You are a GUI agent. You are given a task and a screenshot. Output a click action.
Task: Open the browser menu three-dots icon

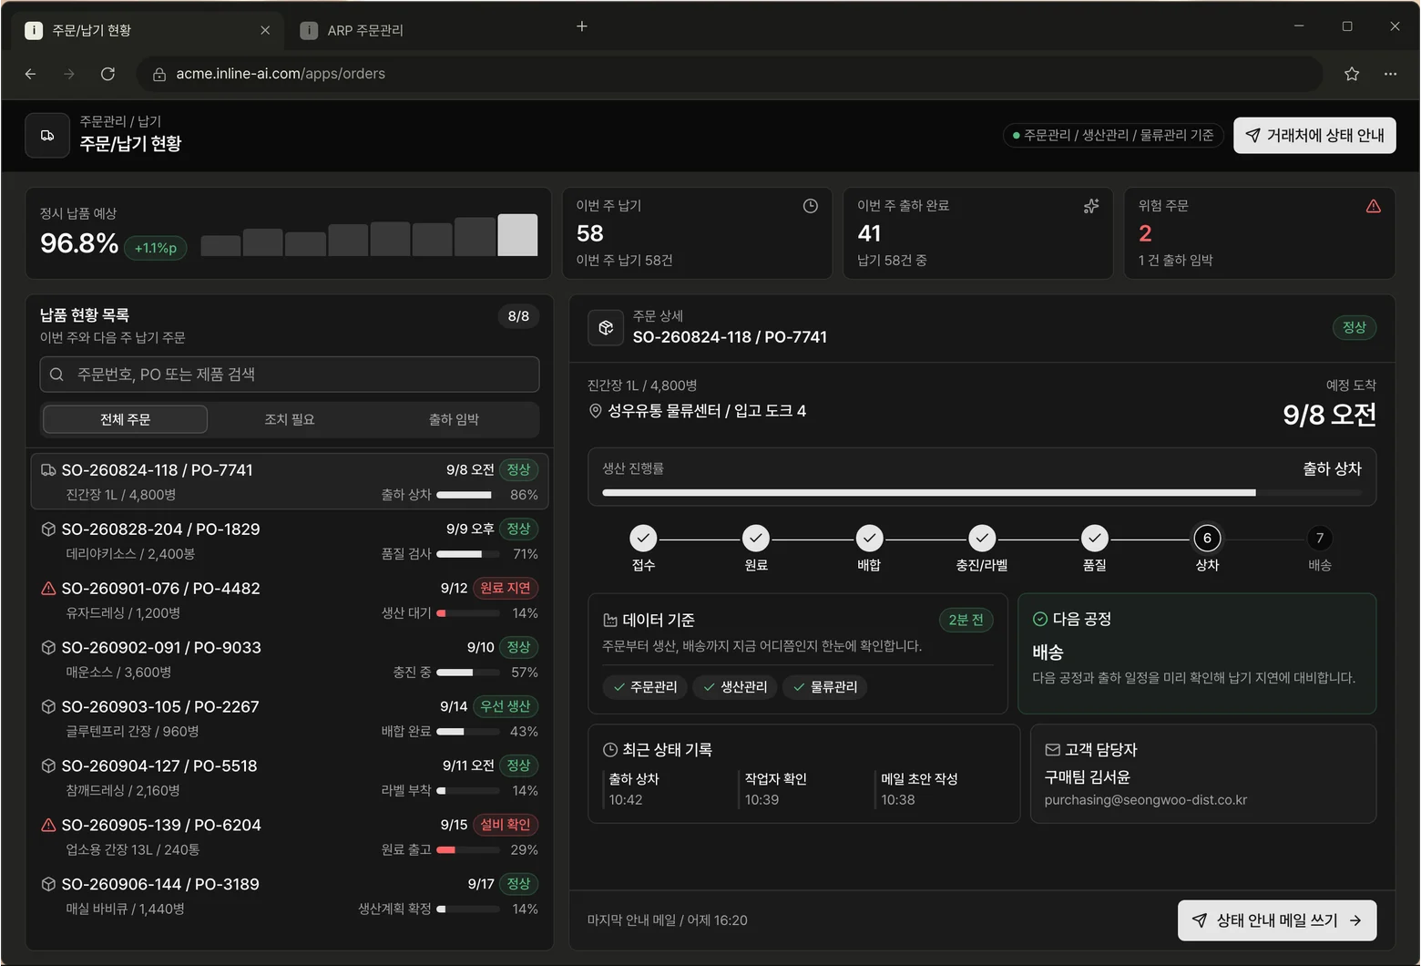[1390, 74]
